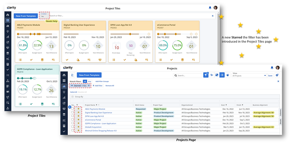Viewport: 291px width, 144px height.
Task: Set Match Filters to All
Action: pyautogui.click(x=85, y=81)
